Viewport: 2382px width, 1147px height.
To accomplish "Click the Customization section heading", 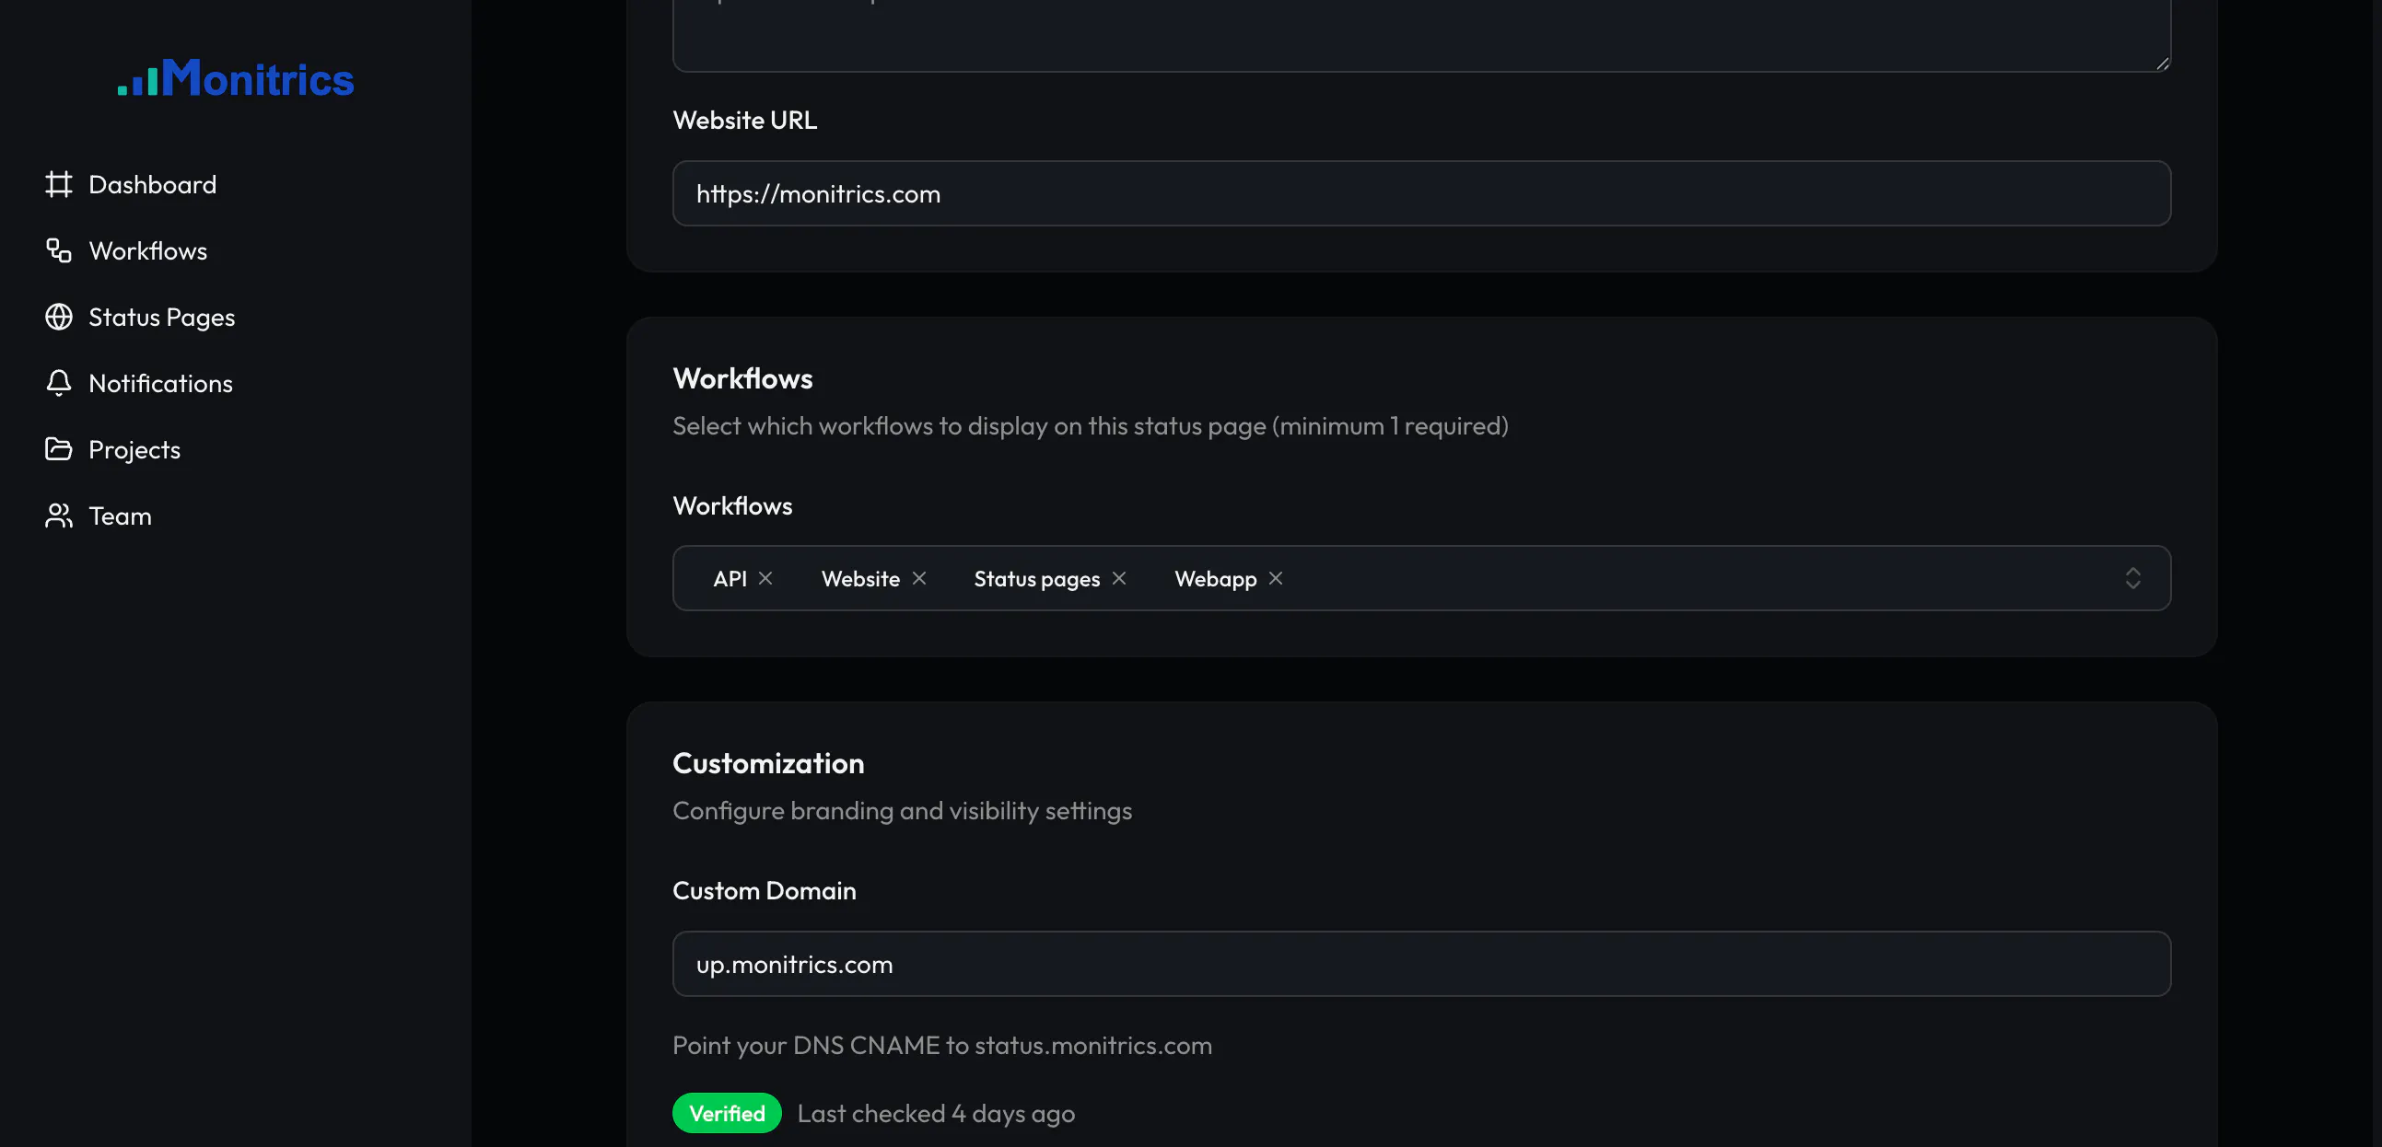I will coord(768,763).
